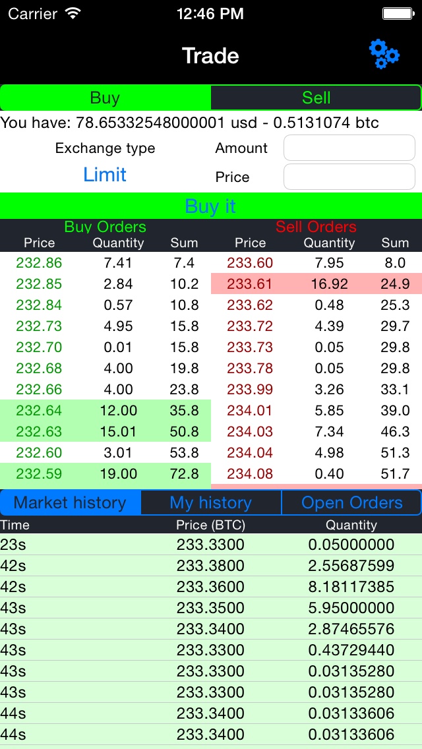422x749 pixels.
Task: Tap the 23s market history entry
Action: [211, 545]
